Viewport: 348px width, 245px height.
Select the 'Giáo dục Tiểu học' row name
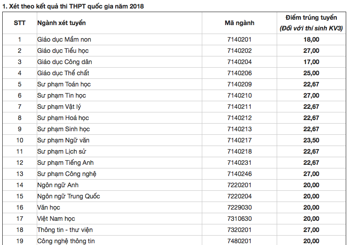click(63, 51)
